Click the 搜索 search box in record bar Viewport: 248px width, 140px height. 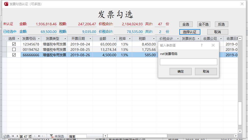click(x=77, y=136)
